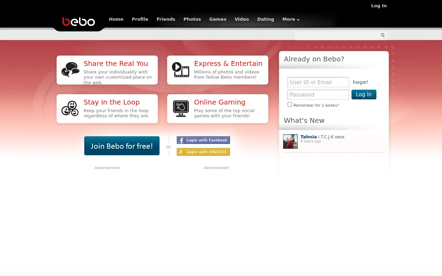Open the Online Gaming heading
This screenshot has width=442, height=276.
(x=220, y=102)
